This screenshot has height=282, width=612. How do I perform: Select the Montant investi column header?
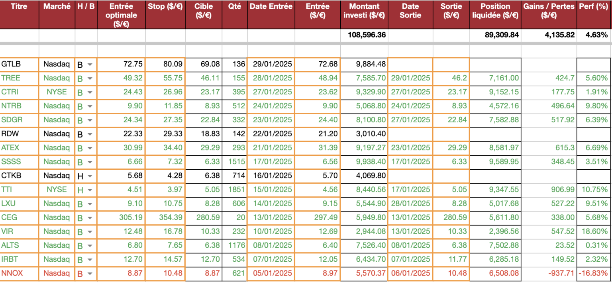tap(364, 14)
